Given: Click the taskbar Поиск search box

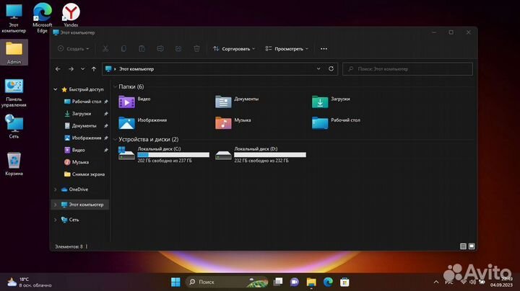Looking at the screenshot, I should coord(227,282).
